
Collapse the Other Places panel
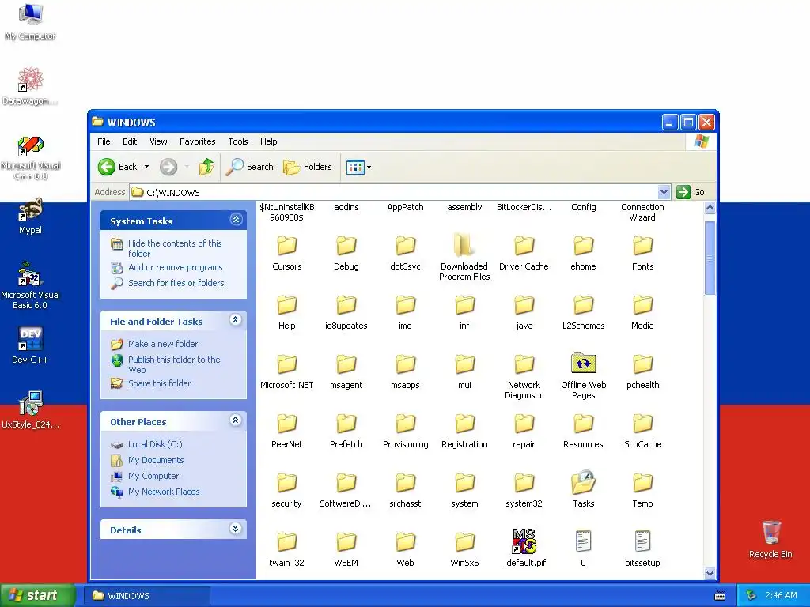tap(236, 420)
